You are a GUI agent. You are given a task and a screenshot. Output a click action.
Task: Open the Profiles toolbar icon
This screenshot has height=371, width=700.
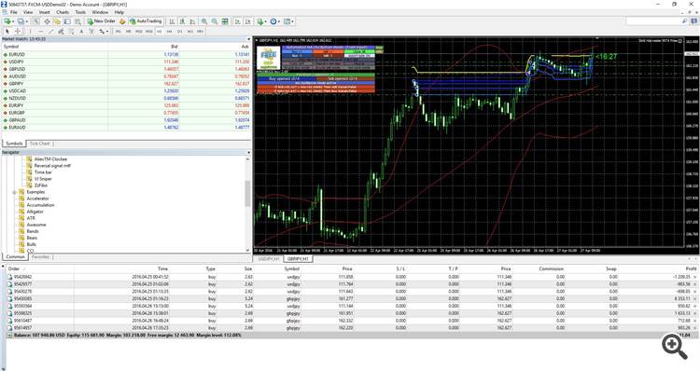click(x=21, y=21)
